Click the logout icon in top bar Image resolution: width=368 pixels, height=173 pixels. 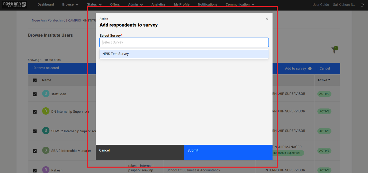click(x=362, y=5)
